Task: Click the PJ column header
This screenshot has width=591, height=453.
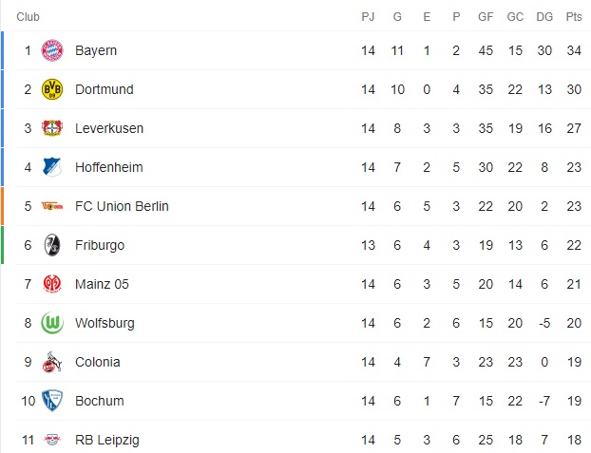Action: 369,17
